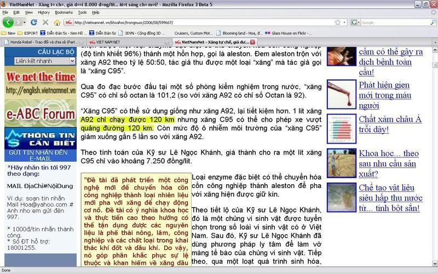Click the Google search input box
This screenshot has width=438, height=274.
click(395, 22)
